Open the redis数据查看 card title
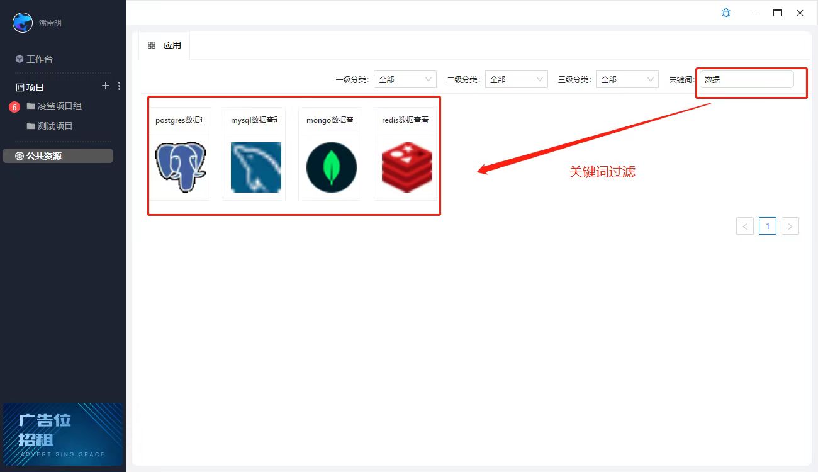Image resolution: width=818 pixels, height=472 pixels. click(x=405, y=120)
